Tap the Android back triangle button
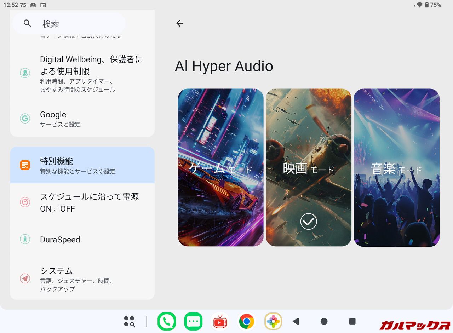Viewport: 453px width, 333px height. tap(296, 321)
